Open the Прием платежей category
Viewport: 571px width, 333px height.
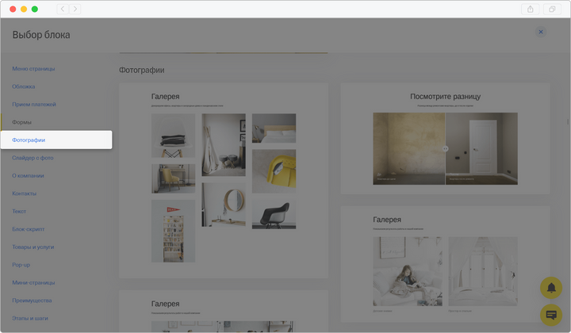(x=34, y=105)
